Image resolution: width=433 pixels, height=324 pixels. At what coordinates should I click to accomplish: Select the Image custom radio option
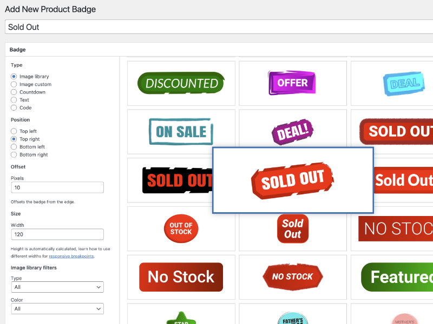click(14, 84)
